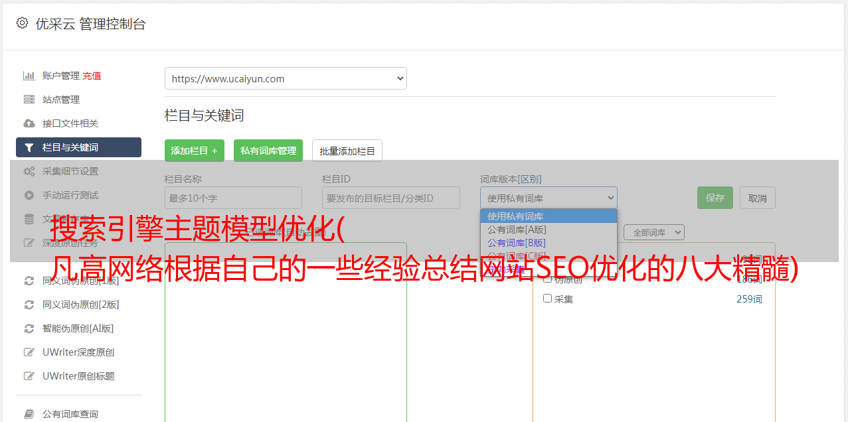Click the 批量添加栏目 button
848x422 pixels.
coord(347,151)
